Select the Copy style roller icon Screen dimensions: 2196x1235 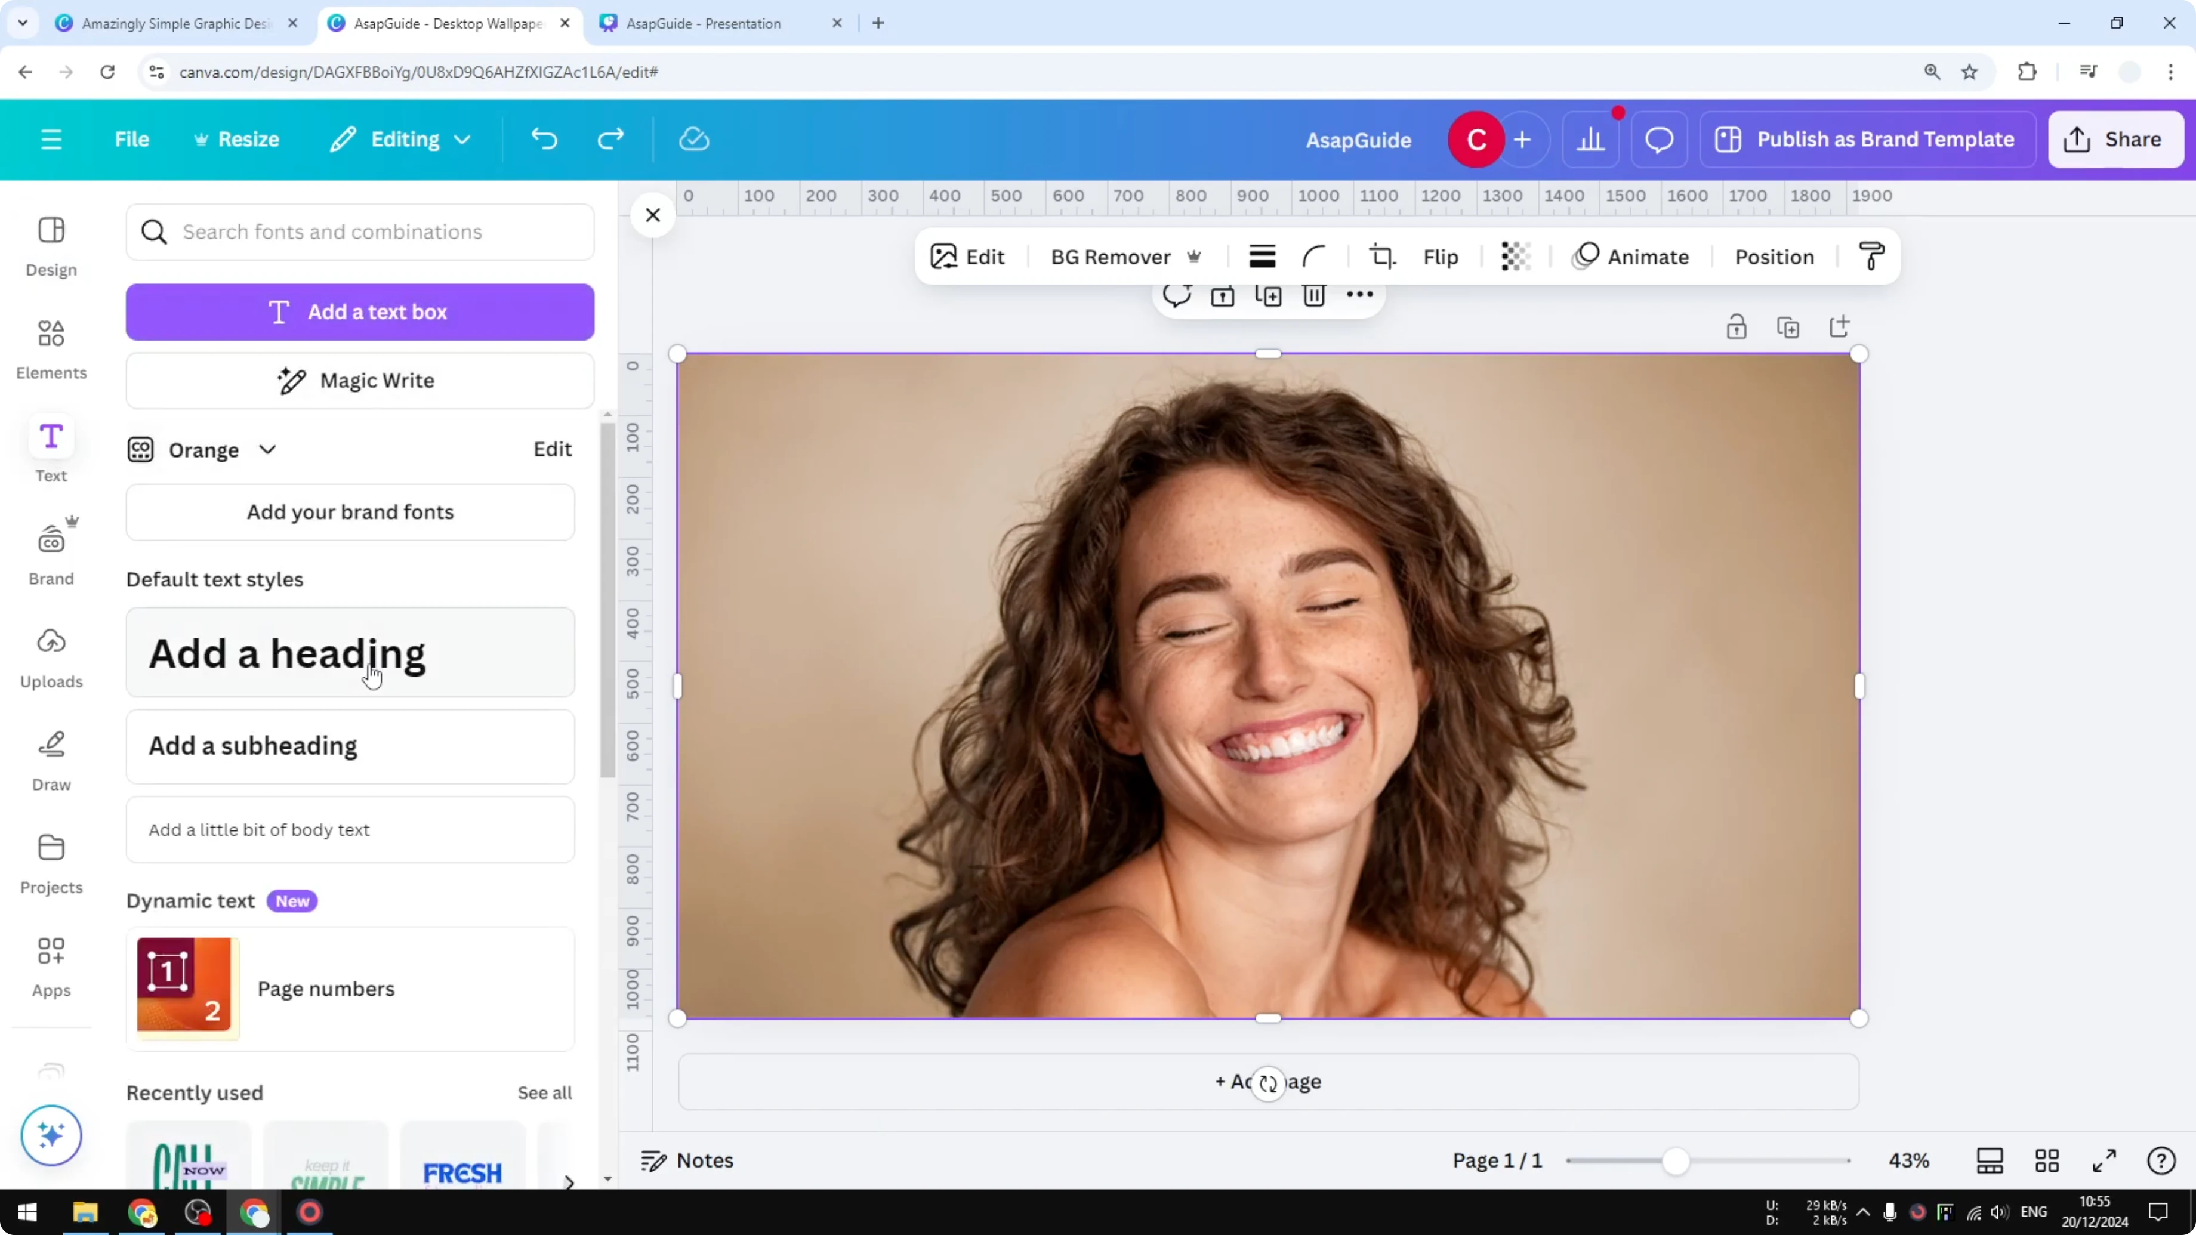click(x=1871, y=256)
